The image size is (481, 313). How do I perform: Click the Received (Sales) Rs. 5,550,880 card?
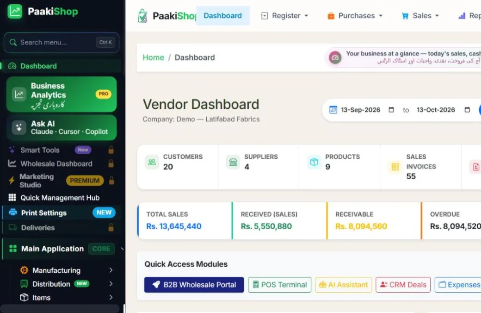click(279, 220)
